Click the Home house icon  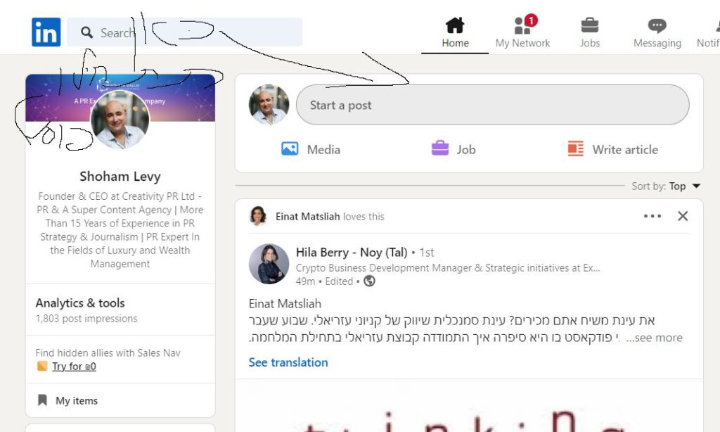coord(455,25)
